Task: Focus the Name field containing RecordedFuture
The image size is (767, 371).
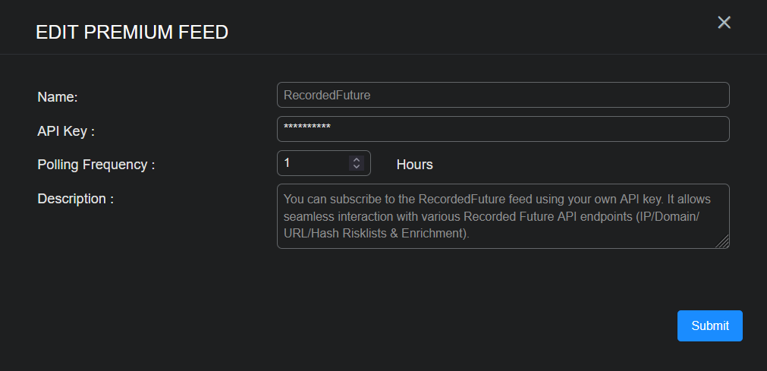Action: click(x=502, y=95)
